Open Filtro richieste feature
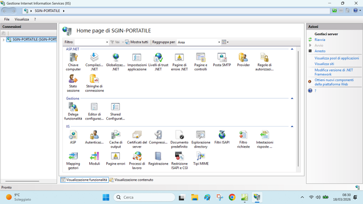The width and height of the screenshot is (363, 204). pyautogui.click(x=243, y=139)
